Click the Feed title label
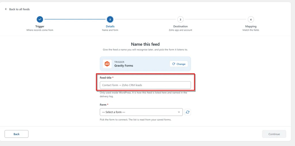Image resolution: width=295 pixels, height=146 pixels. tap(105, 77)
